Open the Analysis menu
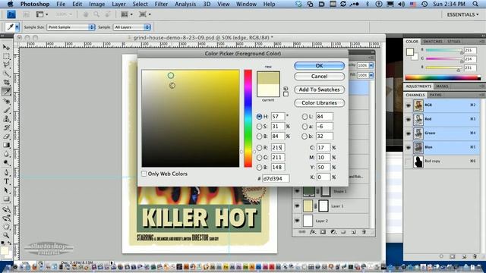 pyautogui.click(x=185, y=4)
